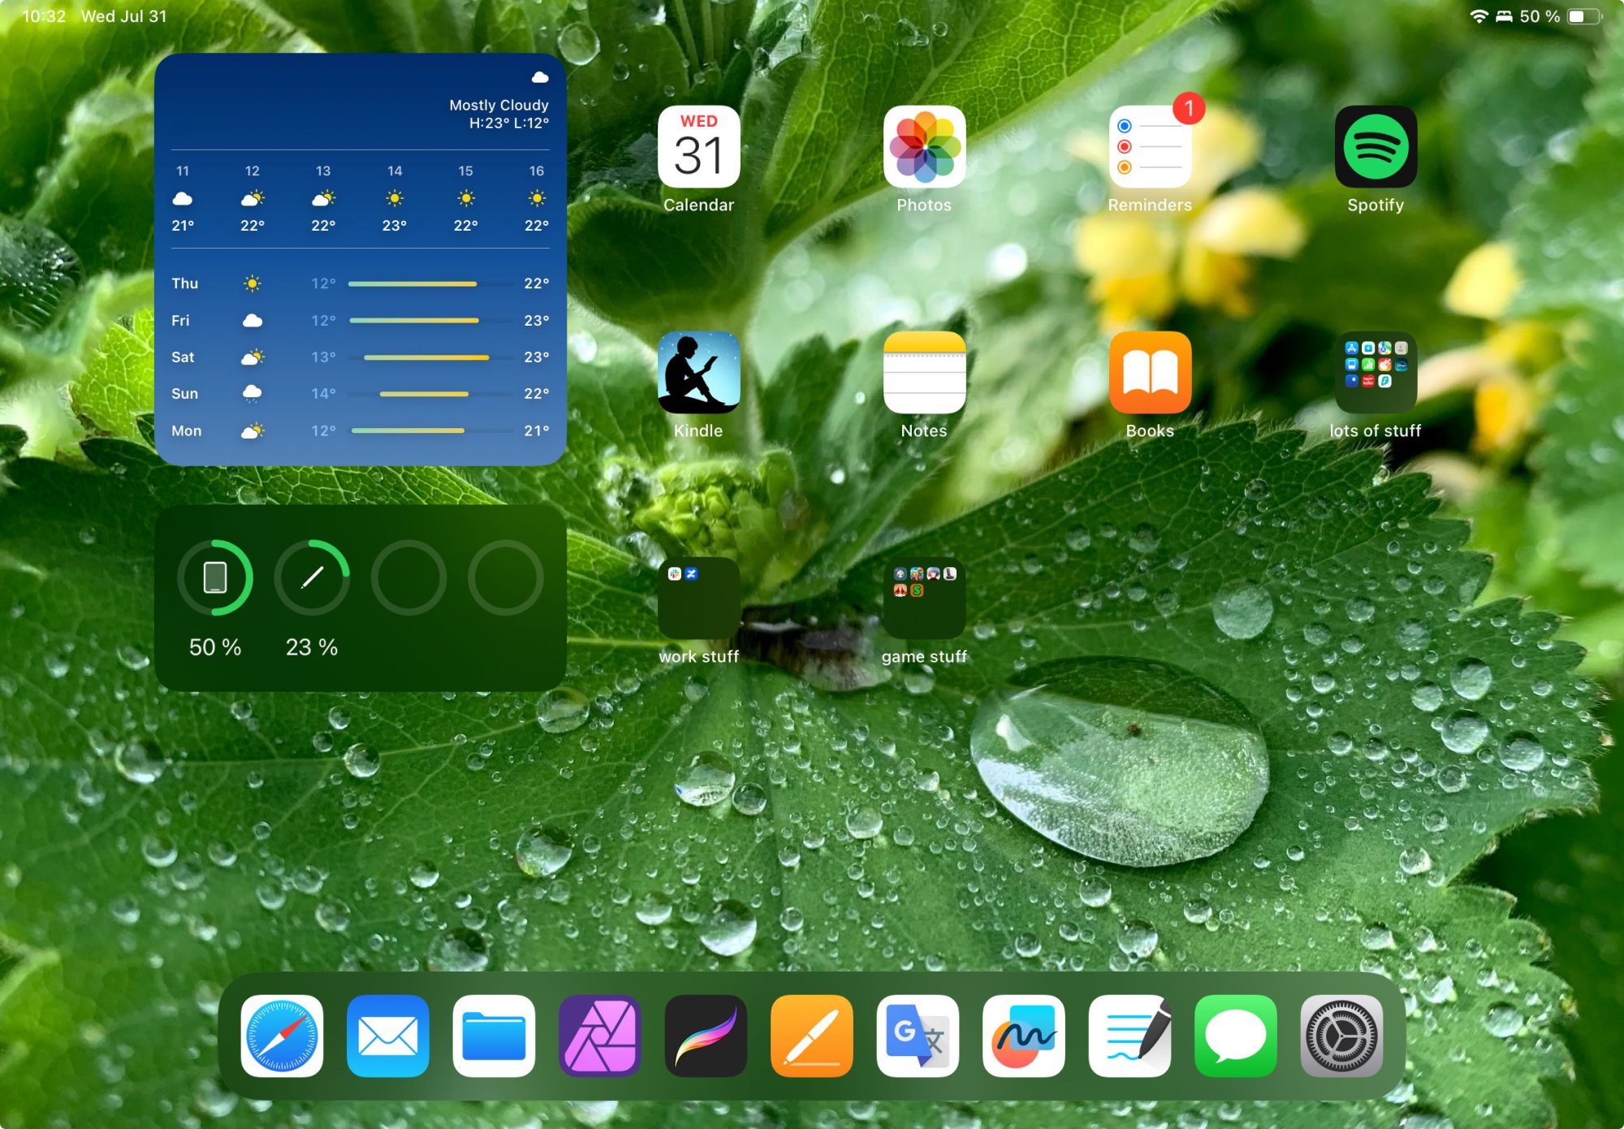
Task: Open the Photos app
Action: pos(924,147)
